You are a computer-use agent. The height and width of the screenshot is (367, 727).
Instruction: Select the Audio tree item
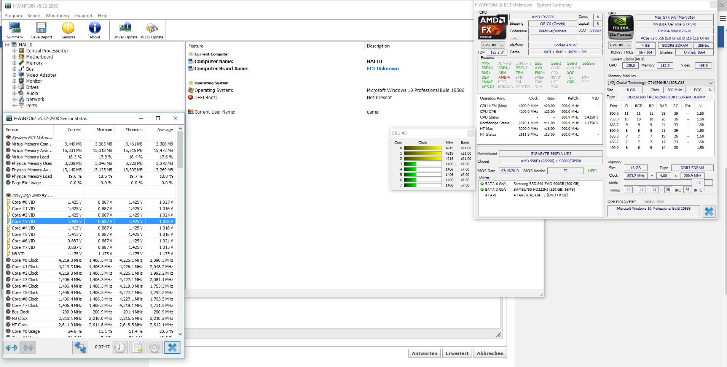[x=32, y=93]
